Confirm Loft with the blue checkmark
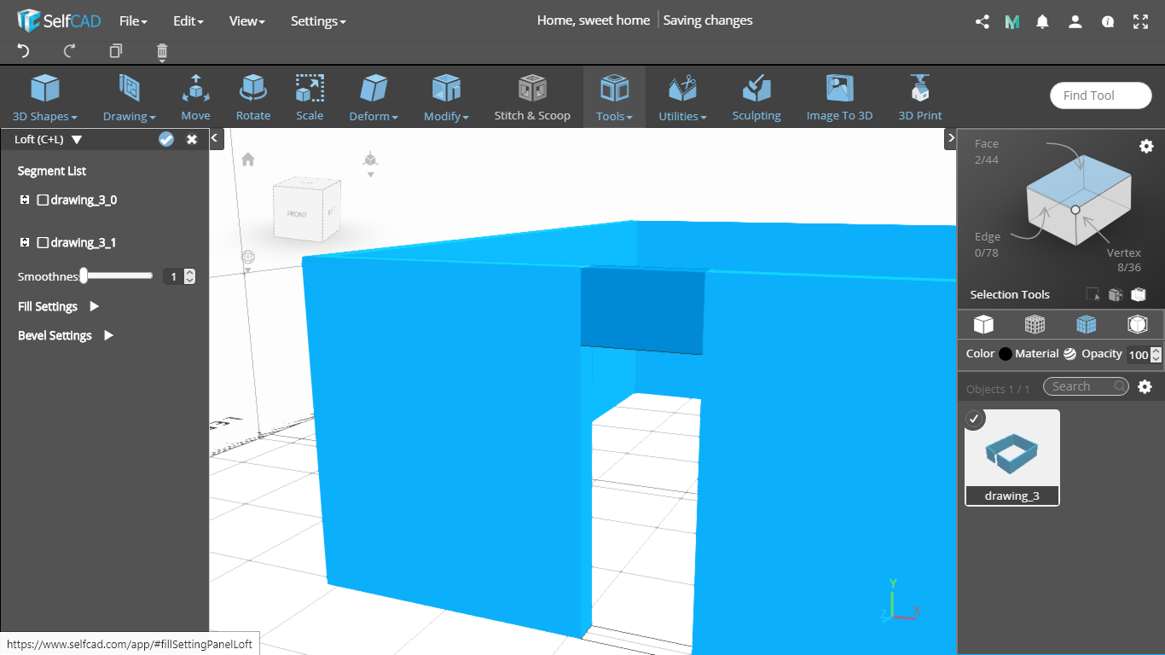1165x655 pixels. click(x=166, y=139)
